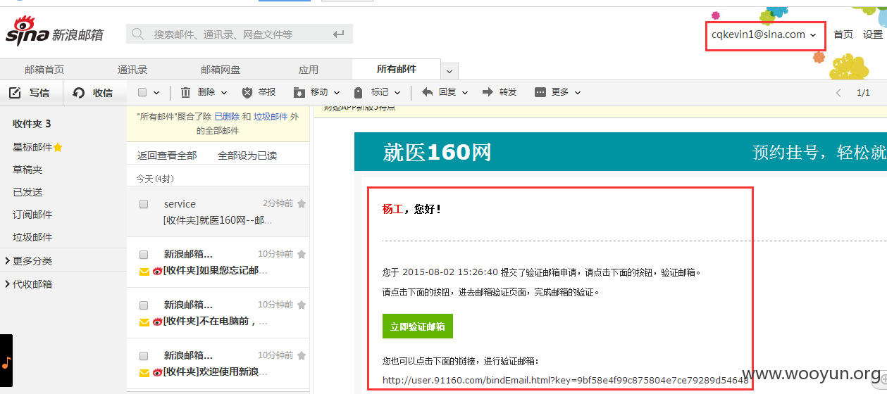Click 设置 link at top right

point(873,34)
